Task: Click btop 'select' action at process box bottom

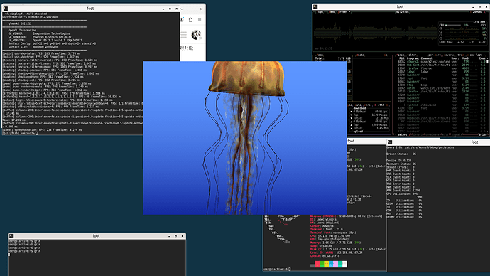Action: 403,134
